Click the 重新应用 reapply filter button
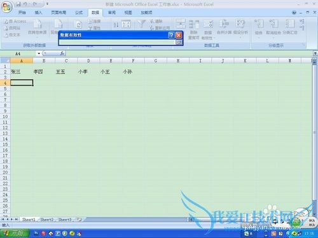 pyautogui.click(x=160, y=28)
